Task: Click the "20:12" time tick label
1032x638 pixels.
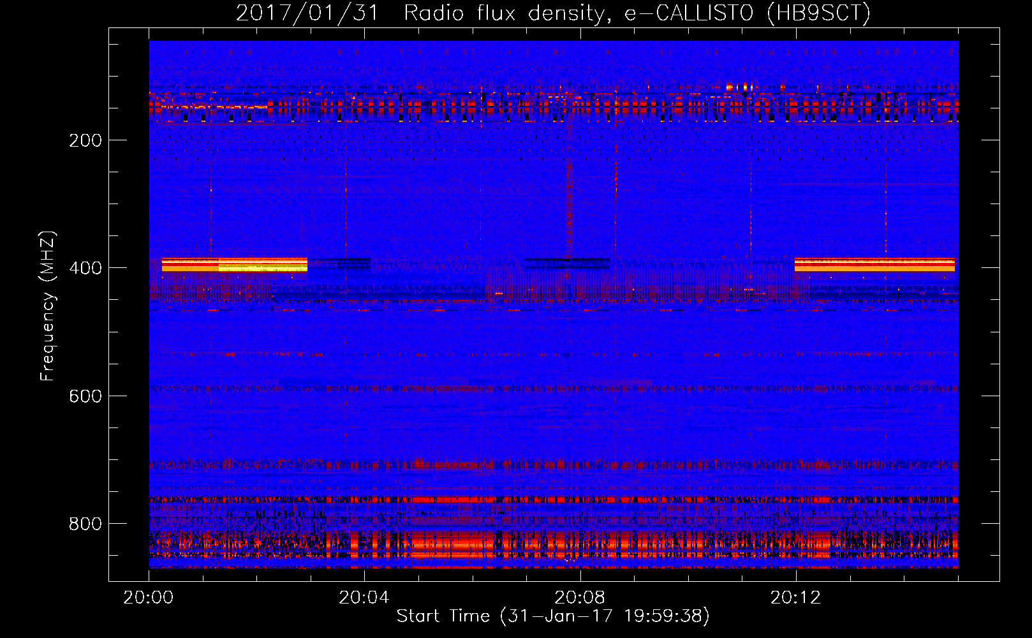Action: pyautogui.click(x=795, y=597)
